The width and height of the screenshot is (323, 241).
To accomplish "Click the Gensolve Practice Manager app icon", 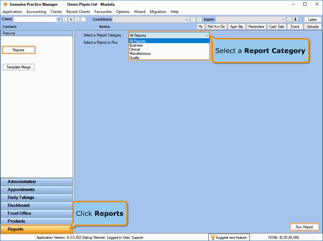I will [x=5, y=4].
